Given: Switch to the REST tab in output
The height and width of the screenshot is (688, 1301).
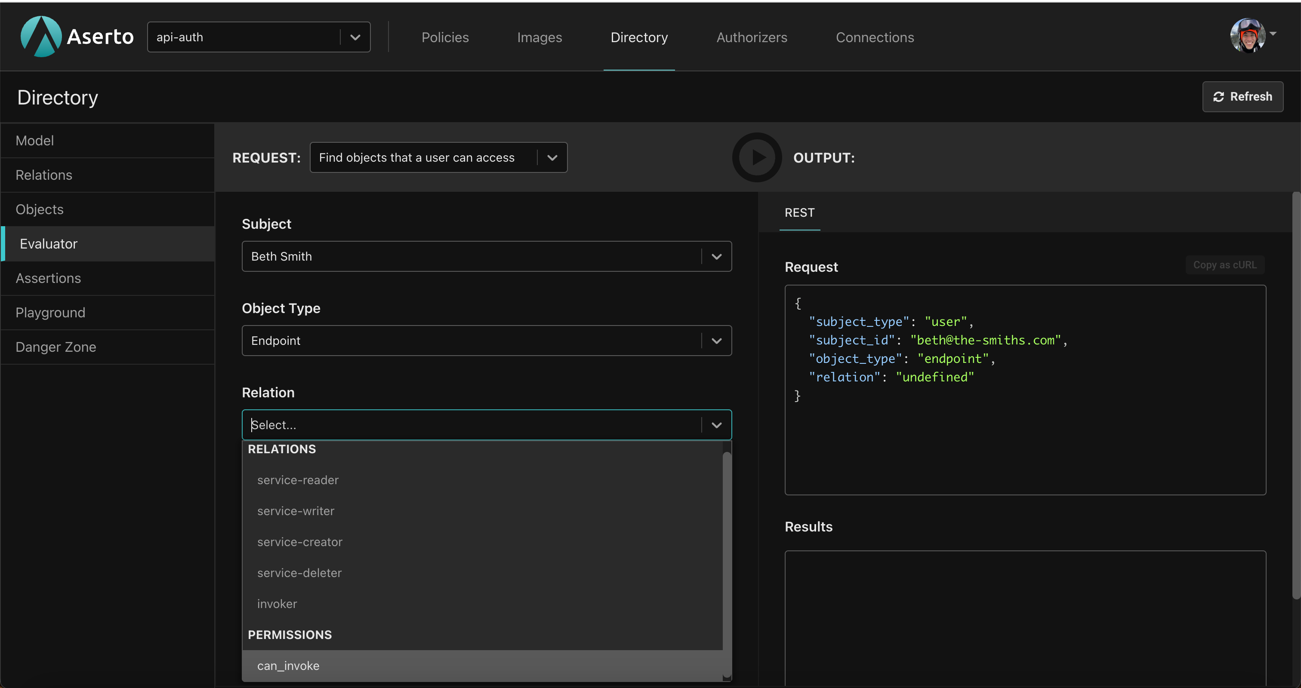Looking at the screenshot, I should (x=799, y=212).
